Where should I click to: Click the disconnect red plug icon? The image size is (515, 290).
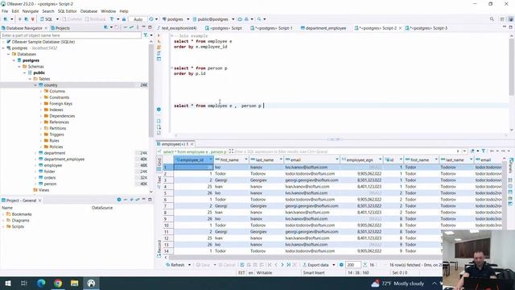32,19
